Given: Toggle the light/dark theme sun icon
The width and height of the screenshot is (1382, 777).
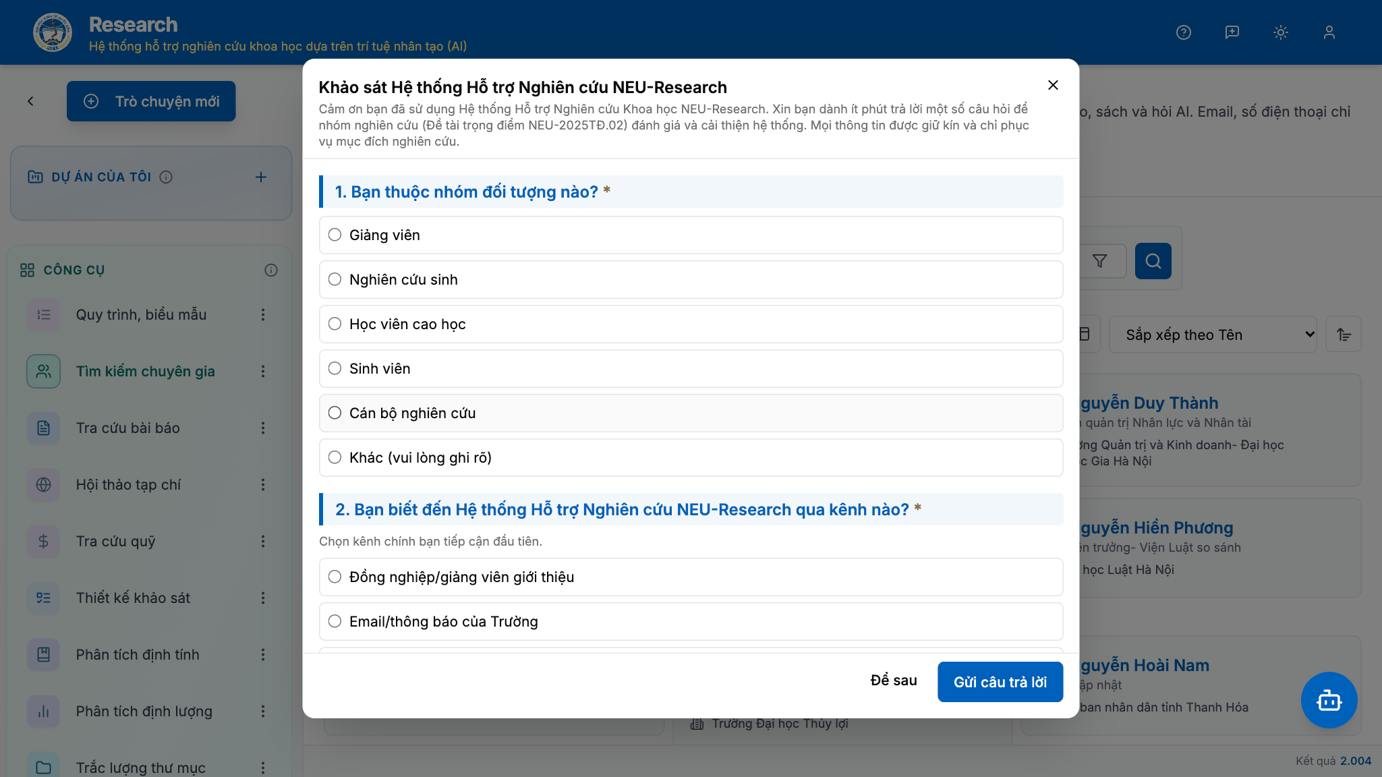Looking at the screenshot, I should [x=1281, y=32].
